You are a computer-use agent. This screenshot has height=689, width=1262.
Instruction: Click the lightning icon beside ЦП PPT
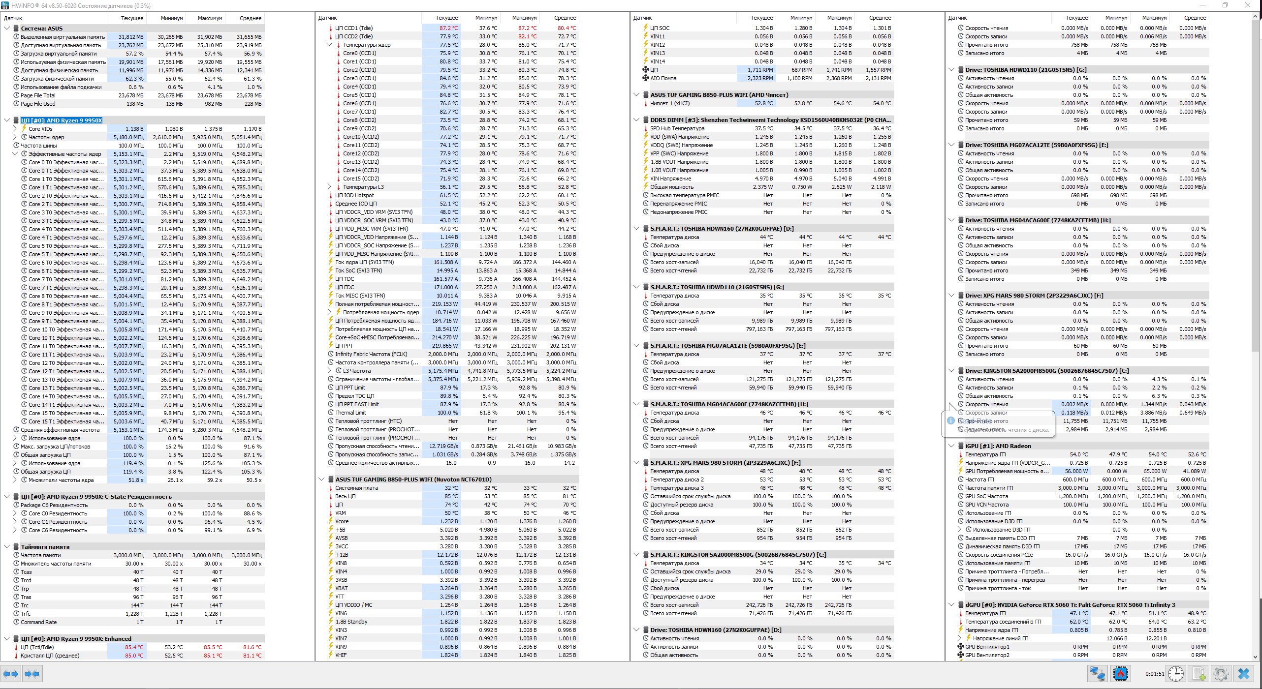tap(331, 346)
